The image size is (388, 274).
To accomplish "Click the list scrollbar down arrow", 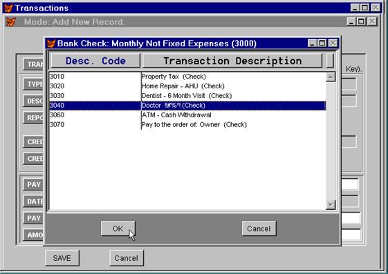I will pos(331,204).
